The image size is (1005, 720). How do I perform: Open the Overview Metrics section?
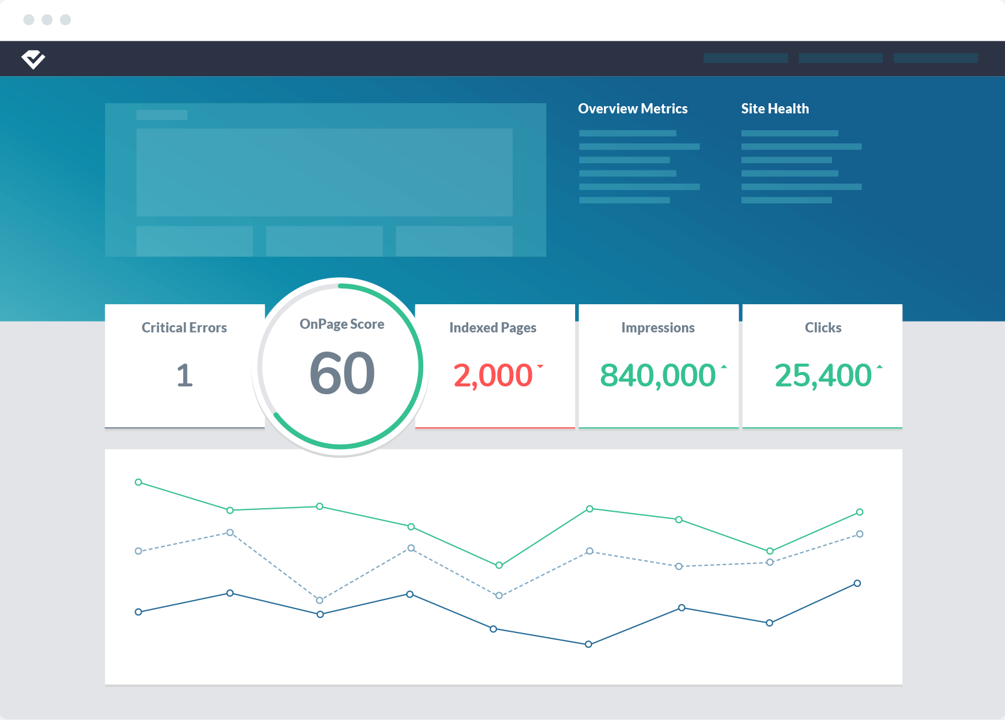click(x=633, y=109)
